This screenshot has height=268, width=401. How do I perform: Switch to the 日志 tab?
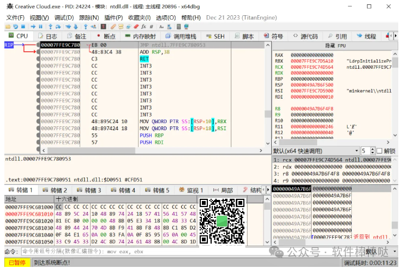pos(47,36)
